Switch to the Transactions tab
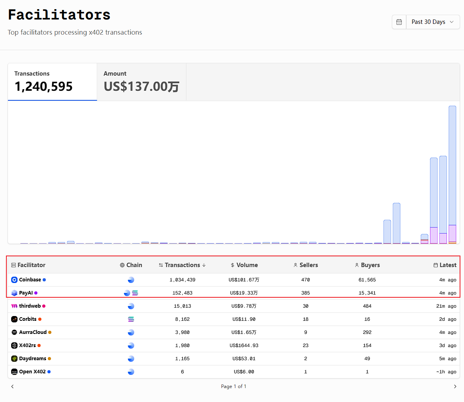Image resolution: width=464 pixels, height=402 pixels. coord(52,82)
